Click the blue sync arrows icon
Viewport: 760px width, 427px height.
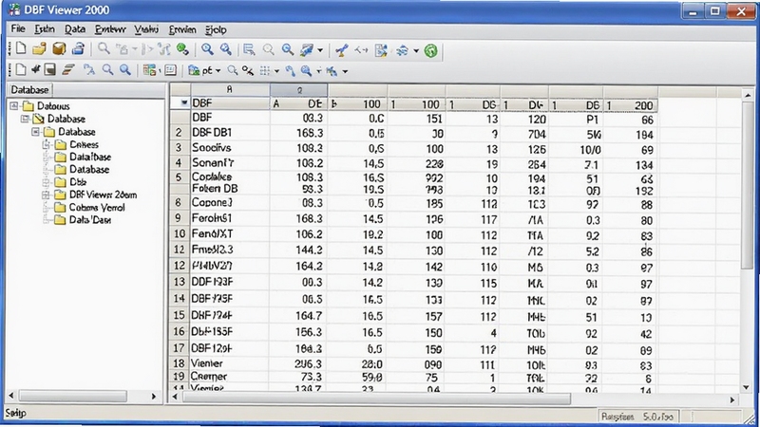tap(402, 50)
